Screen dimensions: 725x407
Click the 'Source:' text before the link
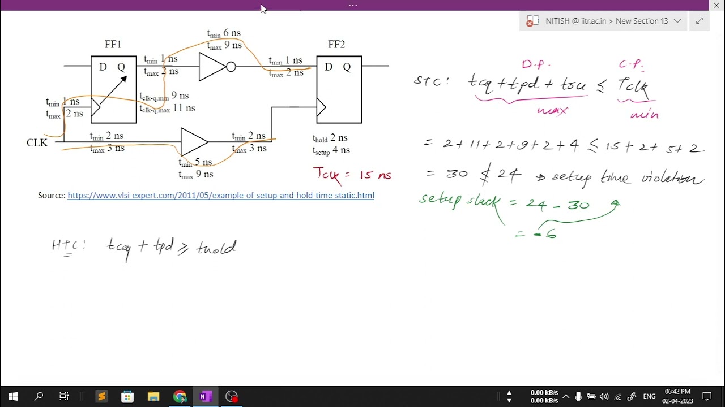pyautogui.click(x=52, y=196)
